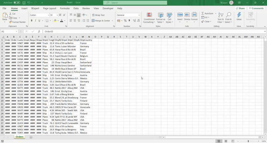Add a new sheet with plus icon
This screenshot has height=143, width=267.
pos(31,137)
